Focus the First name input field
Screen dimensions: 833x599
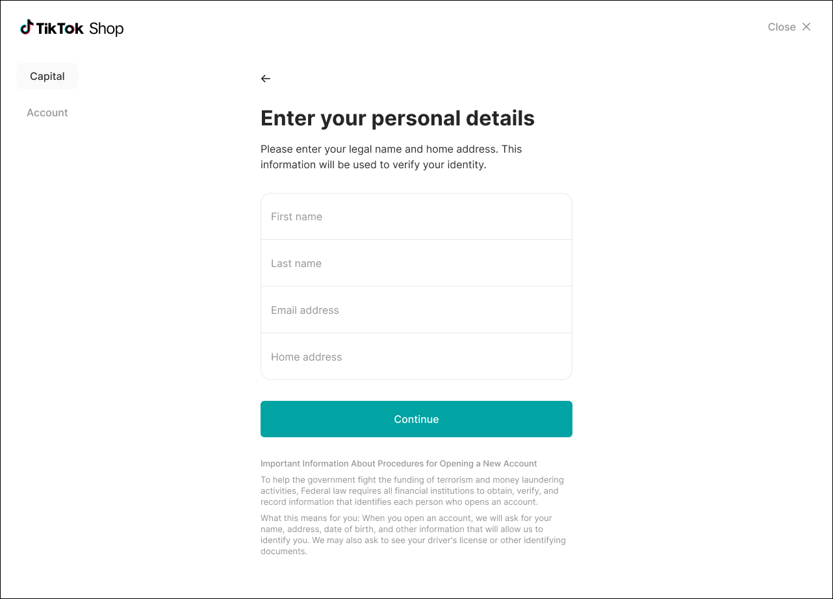point(416,216)
